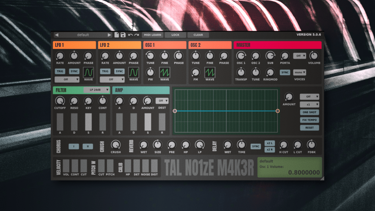This screenshot has width=375, height=211.
Task: Open the envelope editor x1 speed dropdown
Action: [309, 105]
